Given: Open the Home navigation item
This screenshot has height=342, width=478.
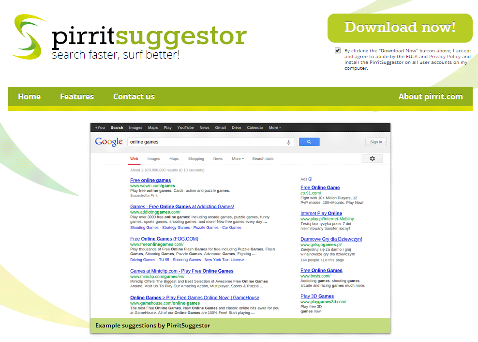Looking at the screenshot, I should click(x=29, y=96).
